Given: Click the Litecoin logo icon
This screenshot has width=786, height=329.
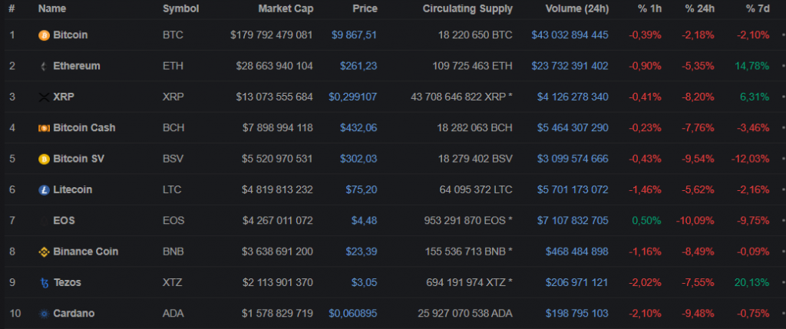Looking at the screenshot, I should coord(44,189).
